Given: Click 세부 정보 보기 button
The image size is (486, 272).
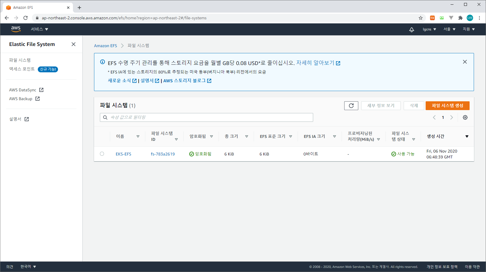Looking at the screenshot, I should (381, 106).
